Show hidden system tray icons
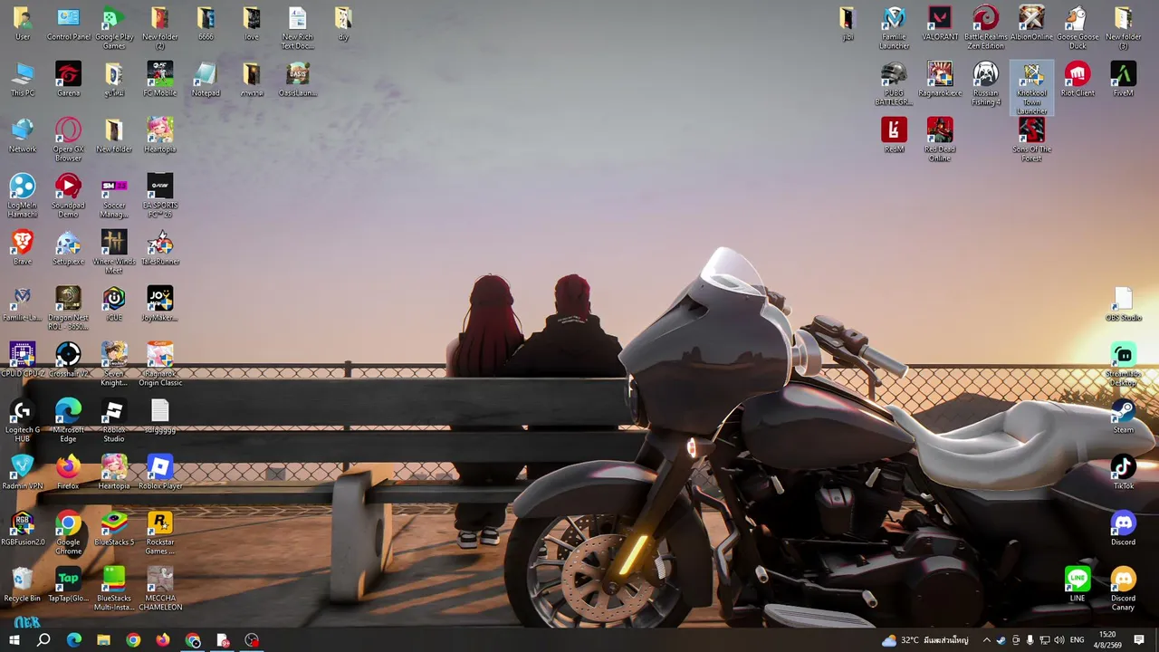The image size is (1159, 652). point(986,640)
